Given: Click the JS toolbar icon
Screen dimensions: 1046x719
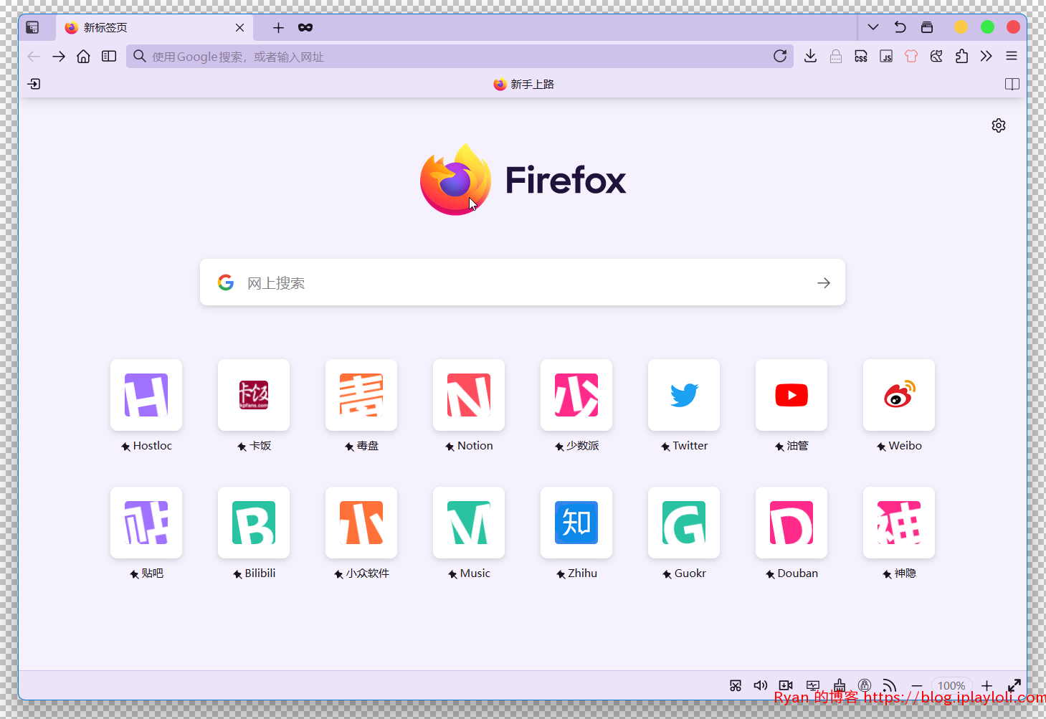Looking at the screenshot, I should (x=886, y=57).
